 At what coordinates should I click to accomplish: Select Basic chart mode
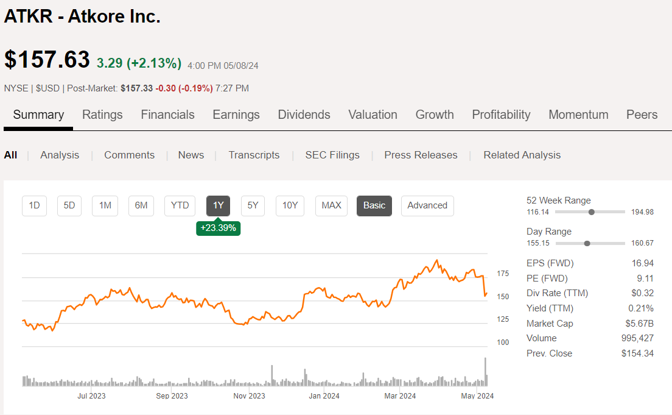pos(374,205)
